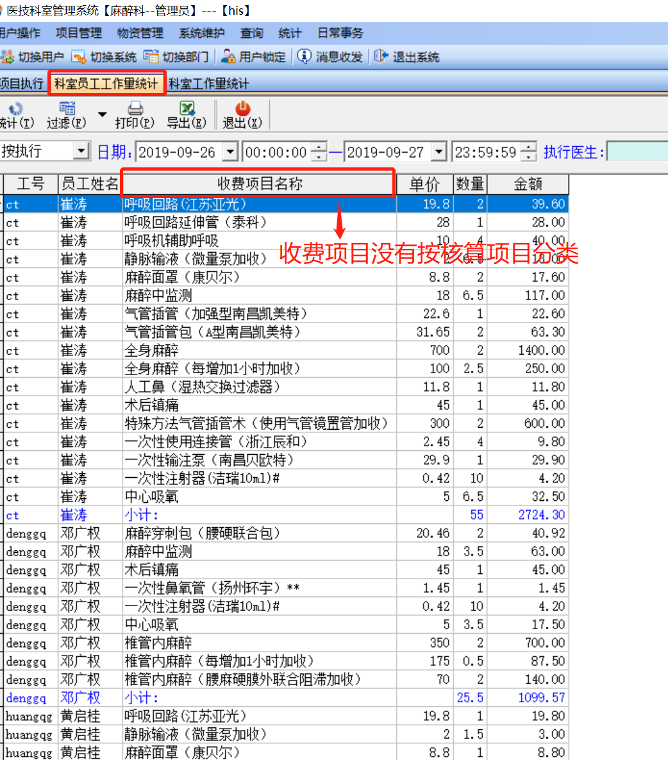Select the 呼吸回路延伸管（泰科） row
Viewport: 668px width, 760px height.
pyautogui.click(x=286, y=223)
